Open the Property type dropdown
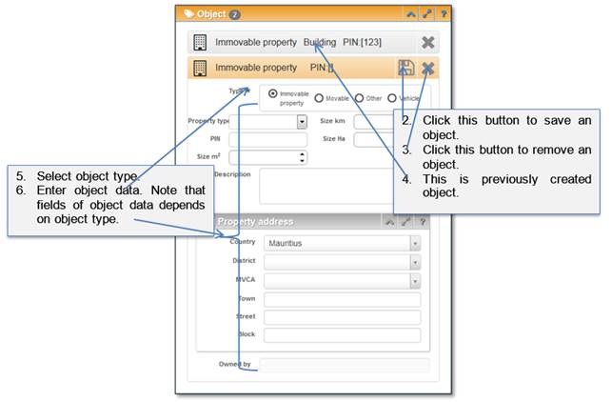This screenshot has height=402, width=612. click(302, 122)
